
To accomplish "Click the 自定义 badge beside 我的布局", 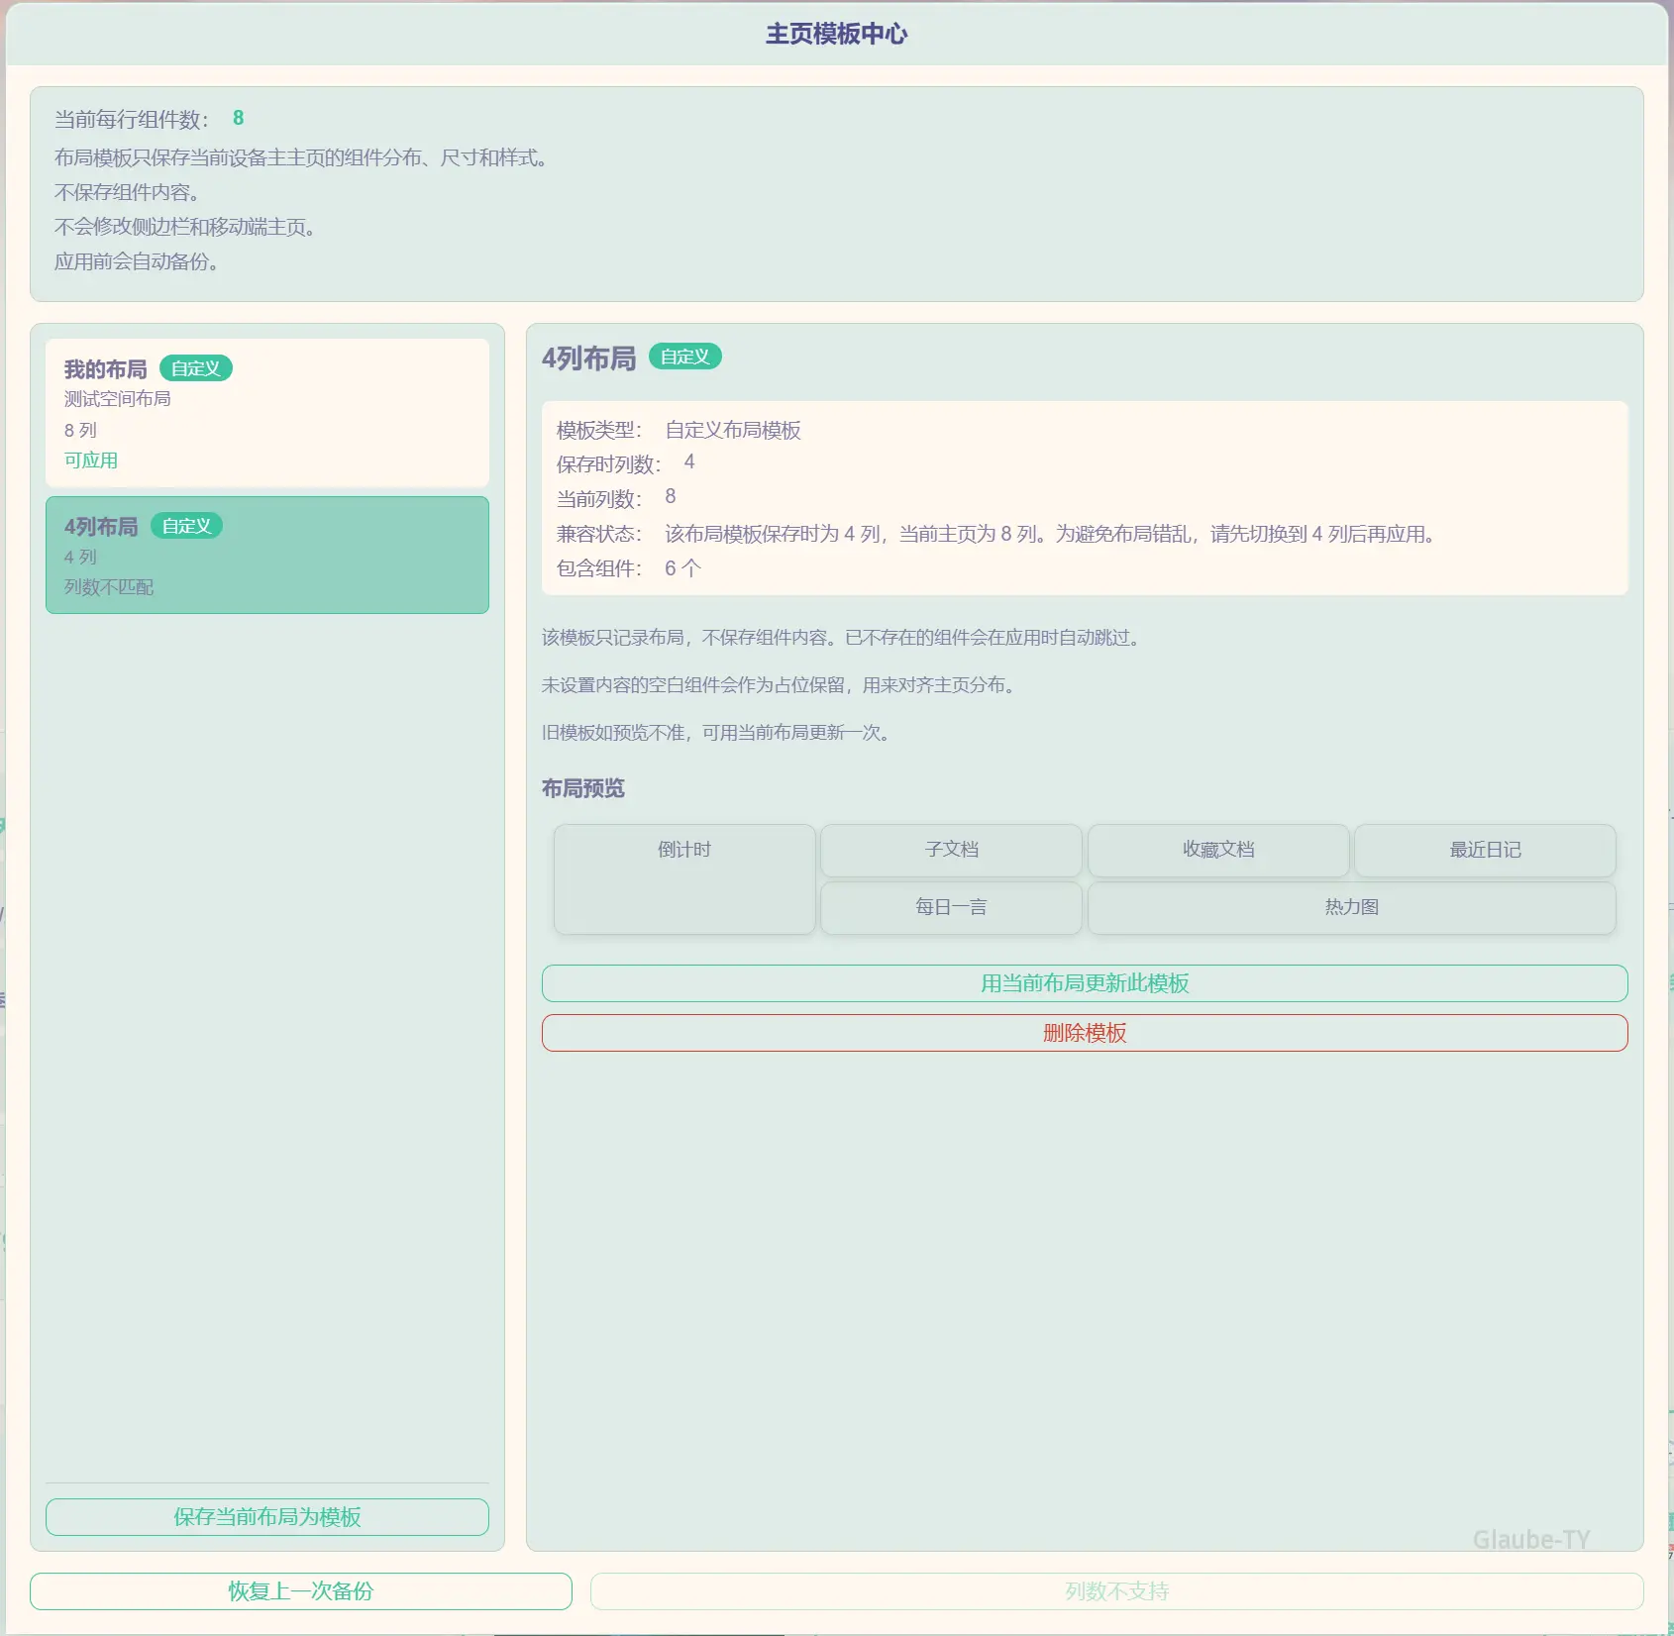I will (x=196, y=368).
